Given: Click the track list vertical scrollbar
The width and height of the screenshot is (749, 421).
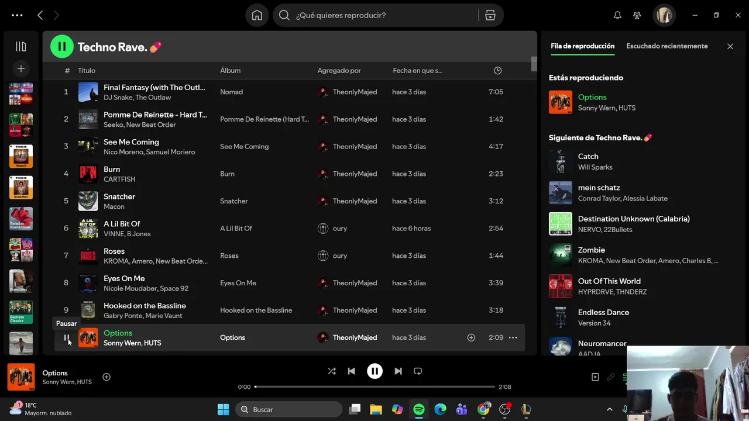Looking at the screenshot, I should [534, 64].
